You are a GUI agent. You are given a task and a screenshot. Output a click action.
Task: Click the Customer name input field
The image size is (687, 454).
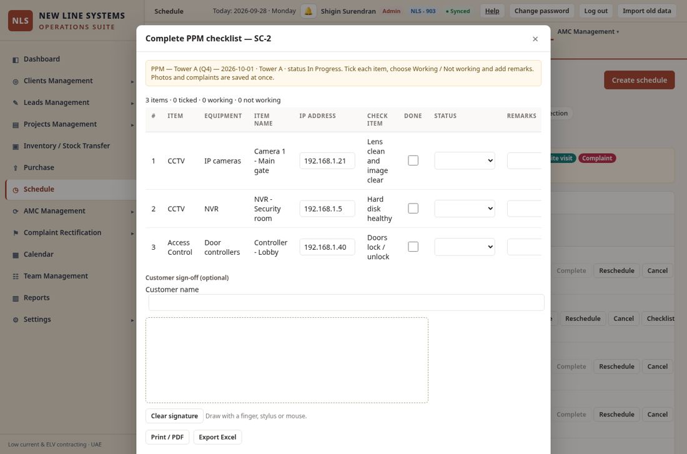(346, 302)
